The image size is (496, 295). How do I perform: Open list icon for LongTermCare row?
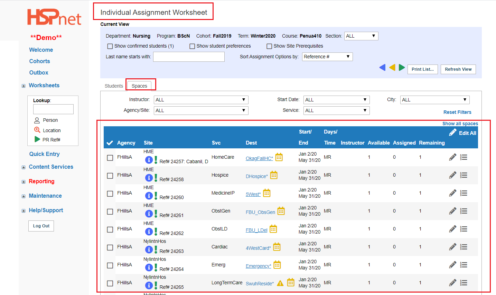point(464,283)
